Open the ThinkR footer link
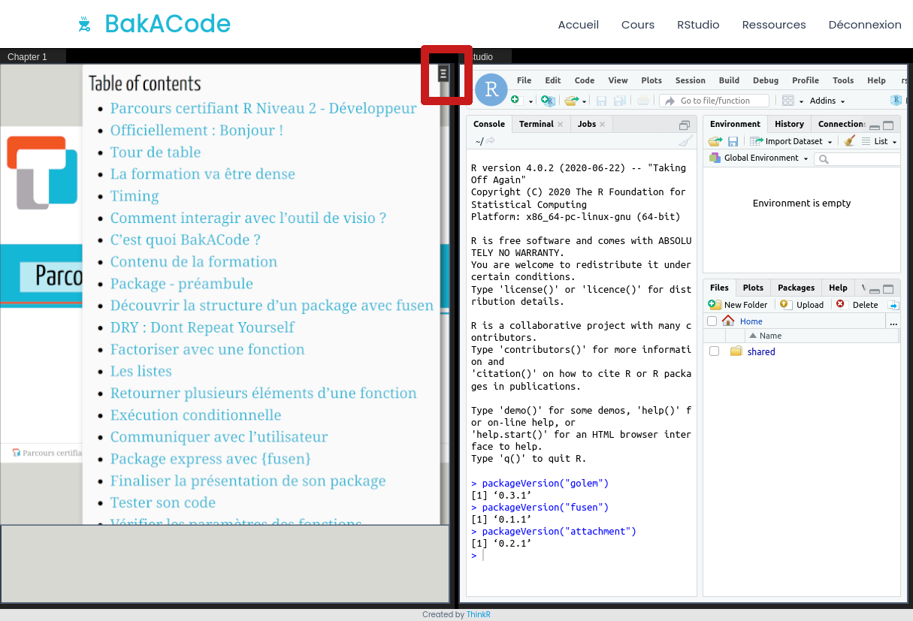 tap(479, 614)
